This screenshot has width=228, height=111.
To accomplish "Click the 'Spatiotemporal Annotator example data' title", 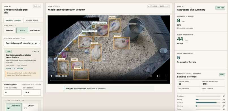I will pos(18,56).
